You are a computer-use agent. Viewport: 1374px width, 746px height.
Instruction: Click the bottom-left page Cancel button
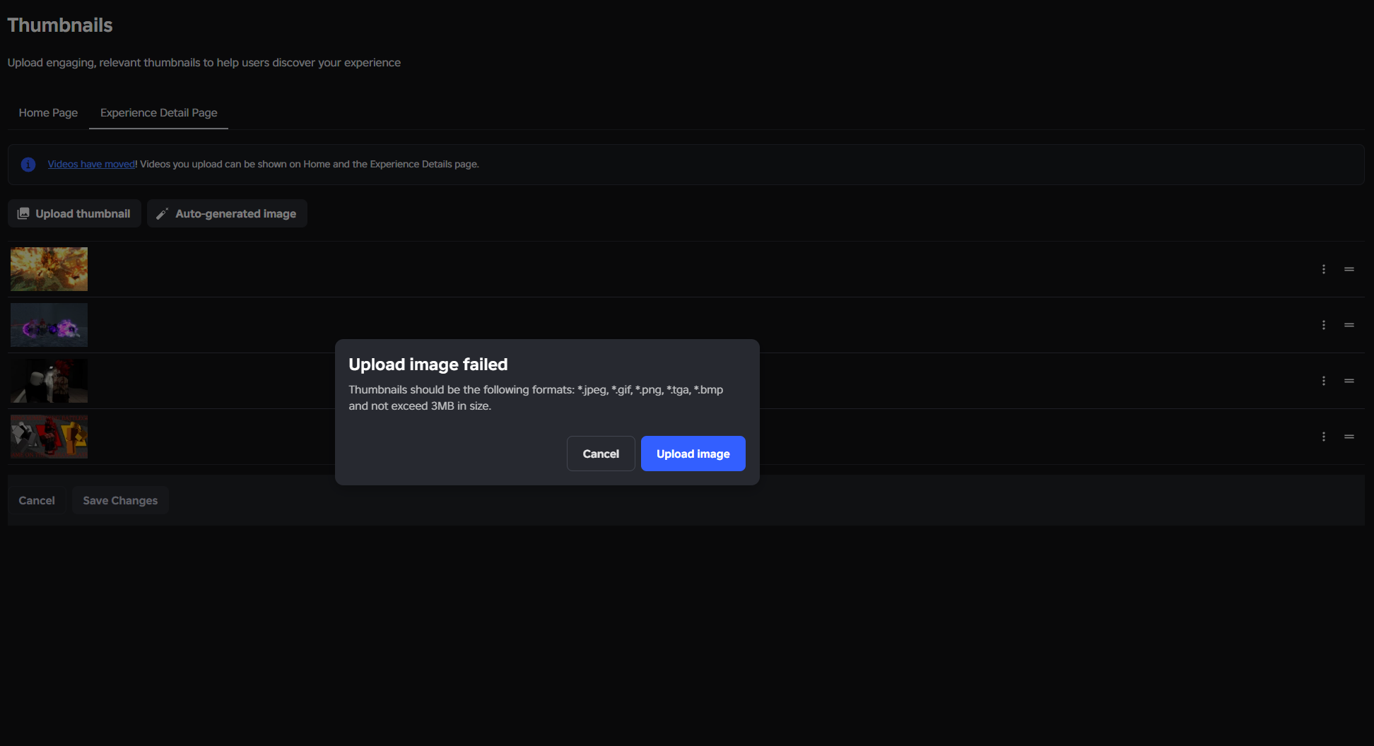tap(37, 500)
